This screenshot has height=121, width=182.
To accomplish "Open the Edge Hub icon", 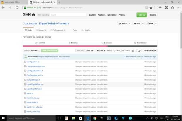I will (160, 8).
